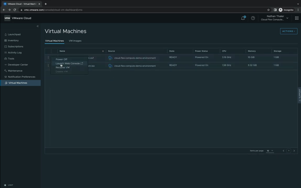Click the page number field
Image resolution: width=301 pixels, height=188 pixels.
click(x=289, y=151)
